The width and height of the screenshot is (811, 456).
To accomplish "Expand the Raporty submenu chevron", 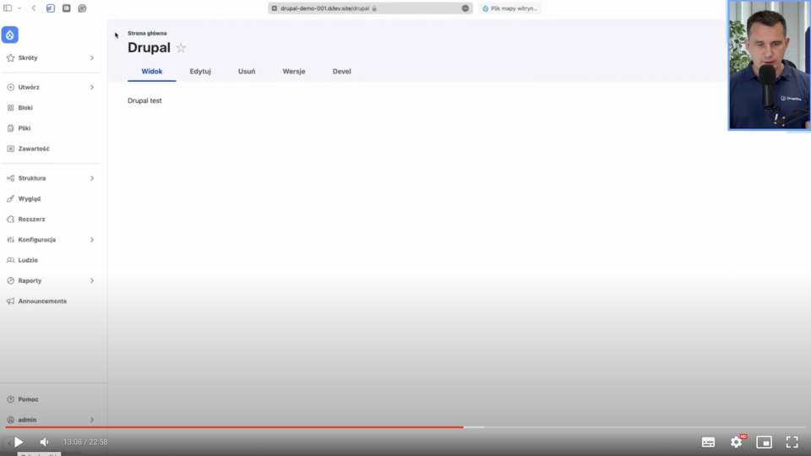I will [x=92, y=280].
